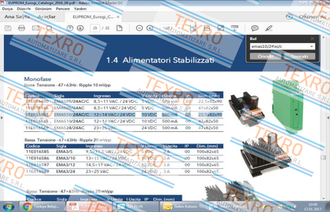Click the Bul search text field
This screenshot has width=330, height=212.
[x=280, y=47]
